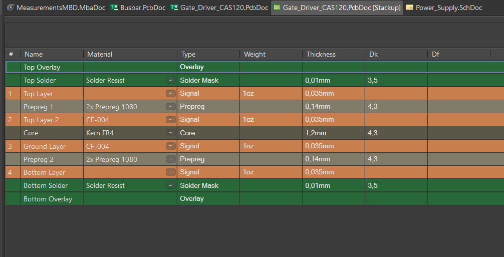Select the 1oz weight of Top Layer
Viewport: 504px width, 257px height.
tap(248, 94)
